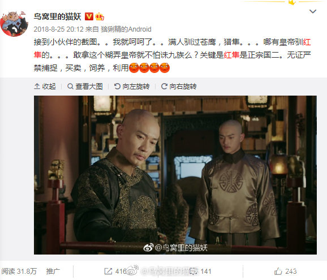
Task: Click the 阅读 31.8万 read count
Action: tap(19, 272)
